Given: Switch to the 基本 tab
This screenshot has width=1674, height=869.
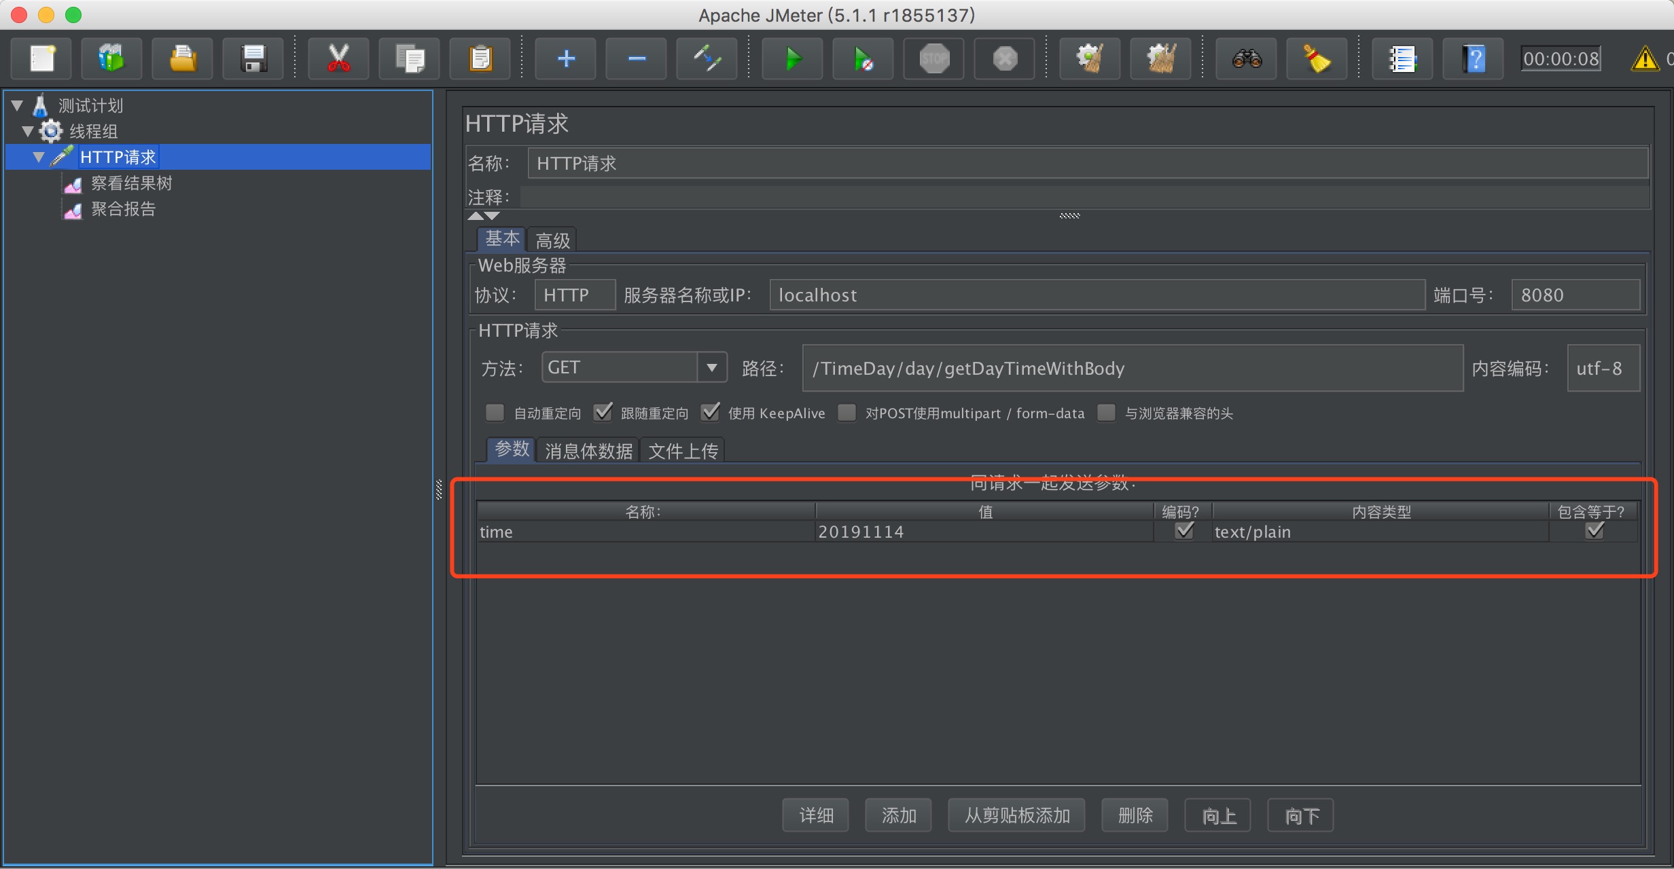Looking at the screenshot, I should (x=502, y=239).
